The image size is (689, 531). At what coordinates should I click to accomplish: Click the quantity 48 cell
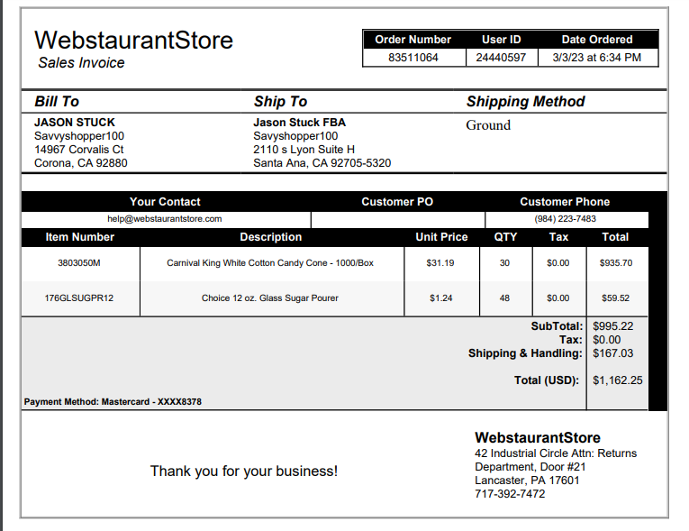[504, 298]
